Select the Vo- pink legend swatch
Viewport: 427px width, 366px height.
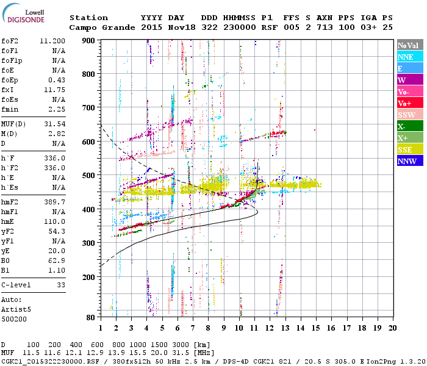click(410, 91)
